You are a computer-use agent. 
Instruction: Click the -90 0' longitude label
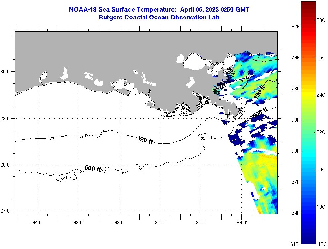tap(200, 223)
